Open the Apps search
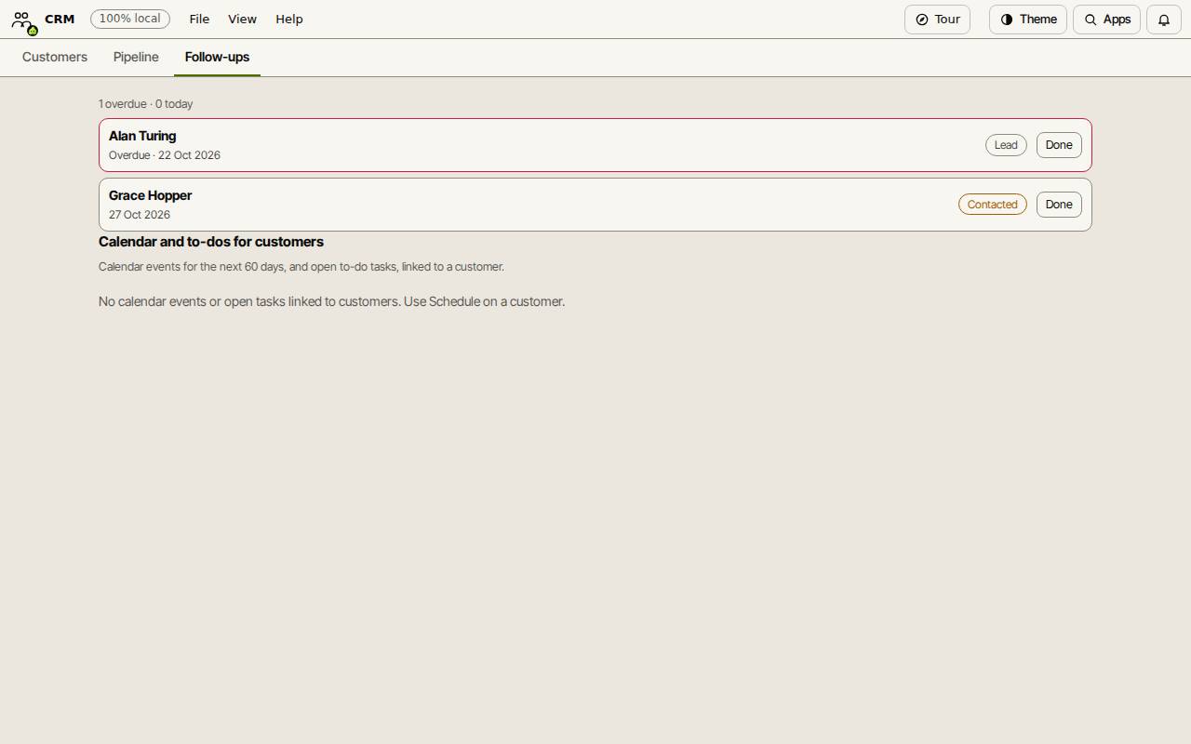The height and width of the screenshot is (744, 1191). pyautogui.click(x=1106, y=20)
